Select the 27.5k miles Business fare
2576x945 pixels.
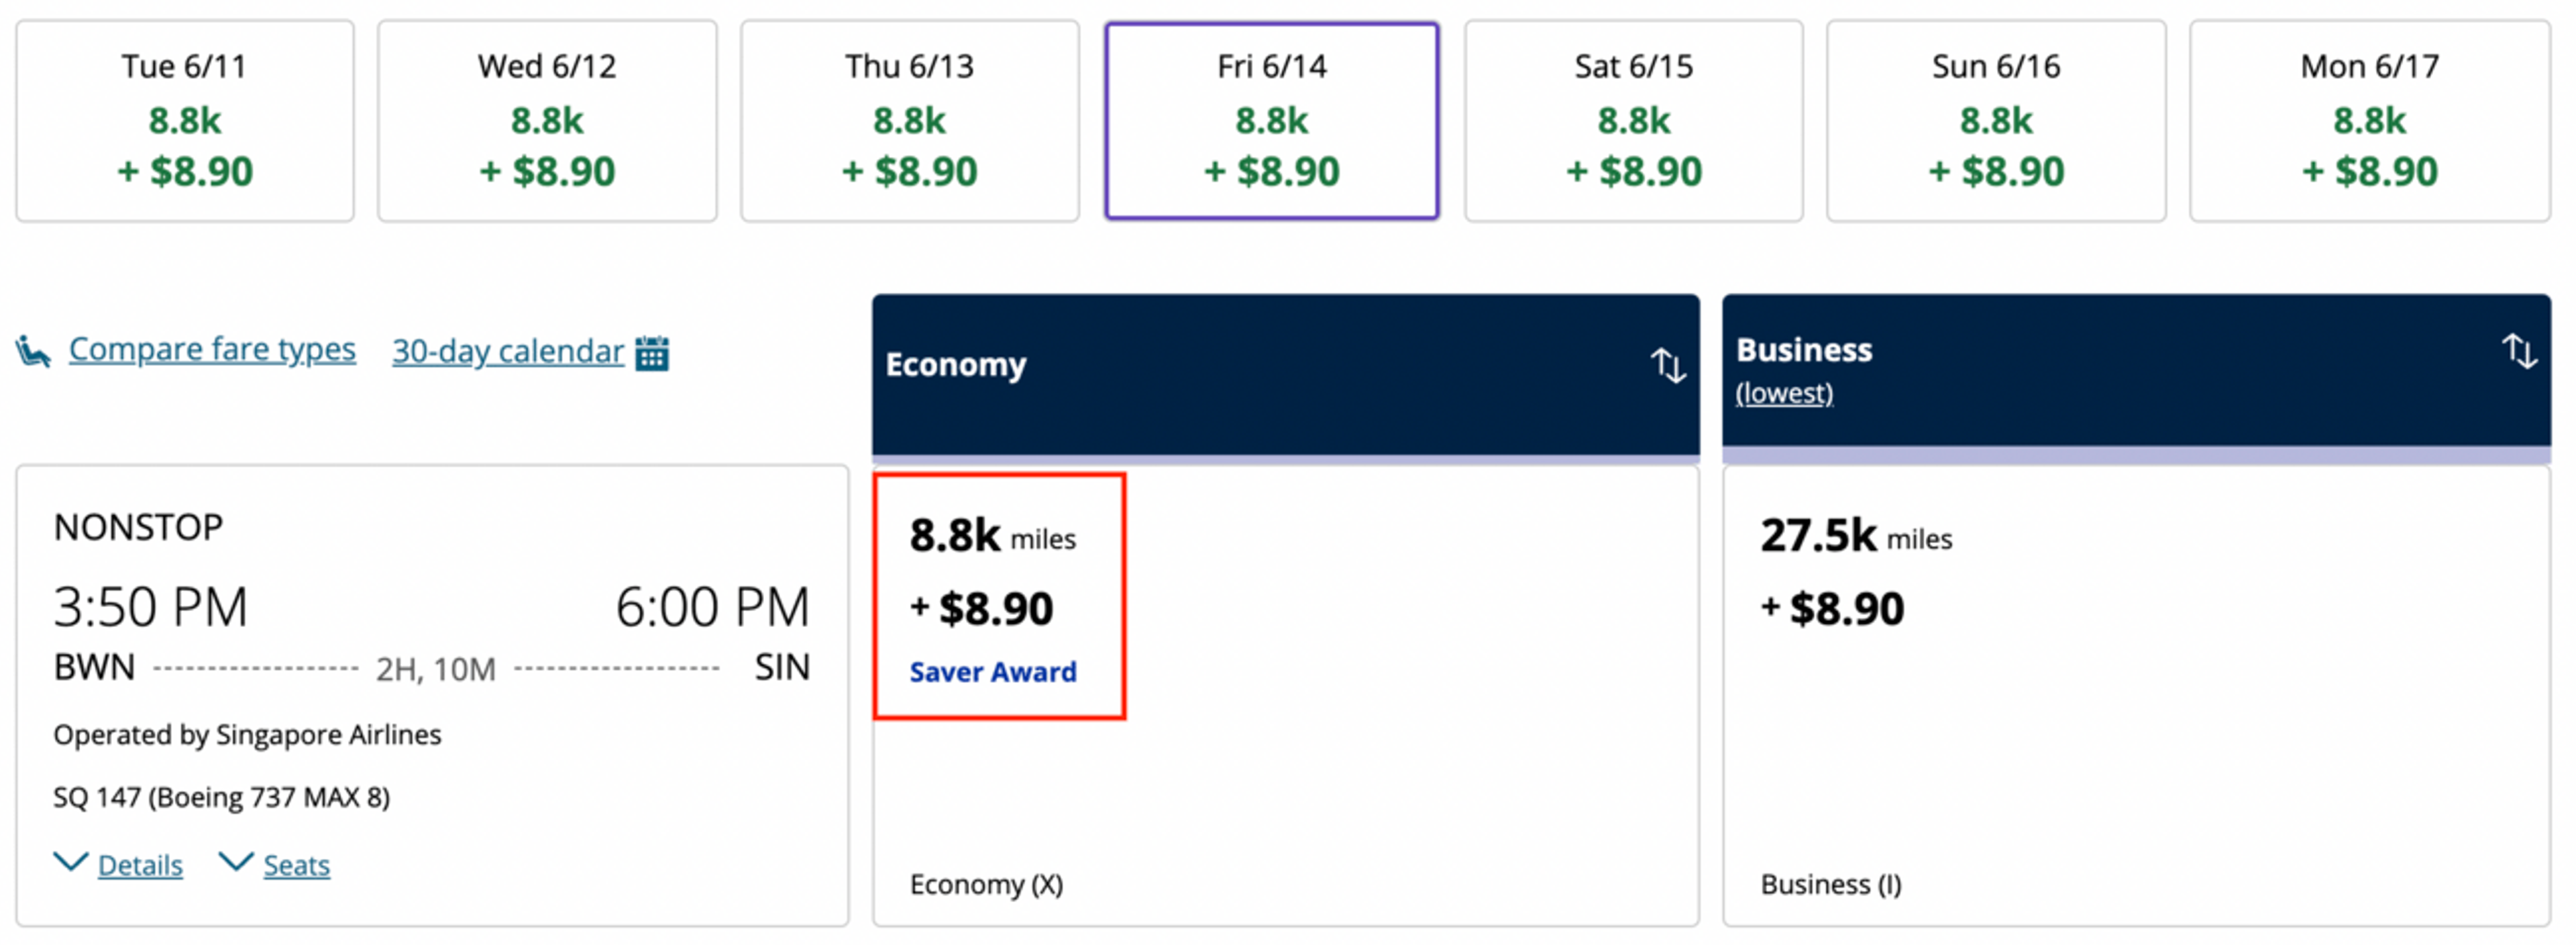click(2136, 696)
